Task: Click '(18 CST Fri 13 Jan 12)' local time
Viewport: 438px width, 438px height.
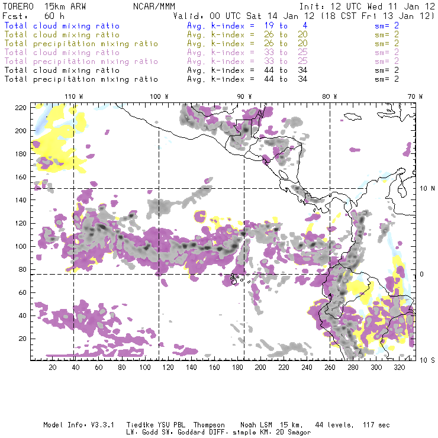Action: [x=378, y=16]
